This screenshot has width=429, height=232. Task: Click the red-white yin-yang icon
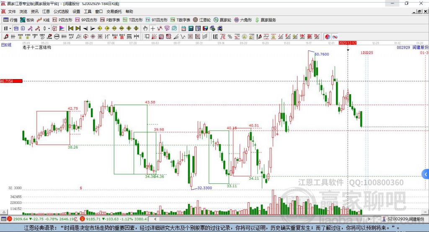pos(328,37)
